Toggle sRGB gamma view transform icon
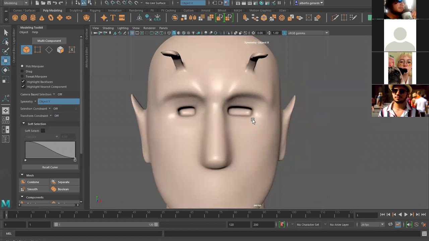The image size is (429, 241). [284, 33]
